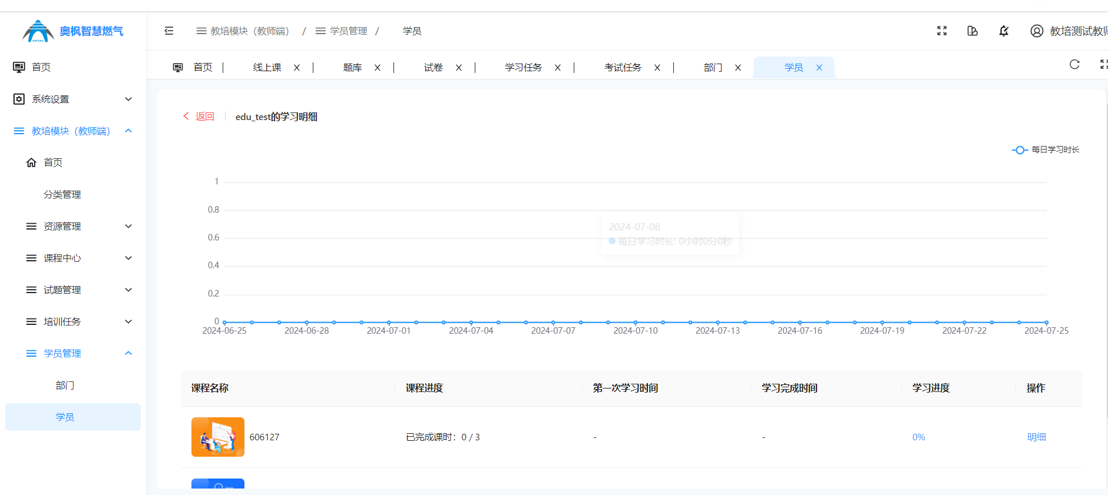The height and width of the screenshot is (495, 1108).
Task: Open 明细 for course 606127
Action: pos(1036,437)
